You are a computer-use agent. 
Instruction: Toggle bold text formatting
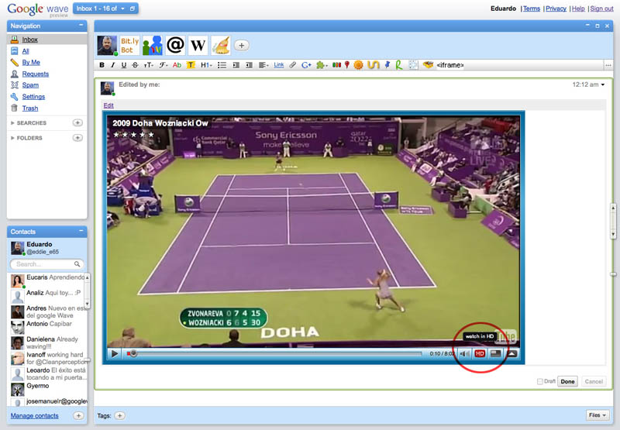point(102,65)
